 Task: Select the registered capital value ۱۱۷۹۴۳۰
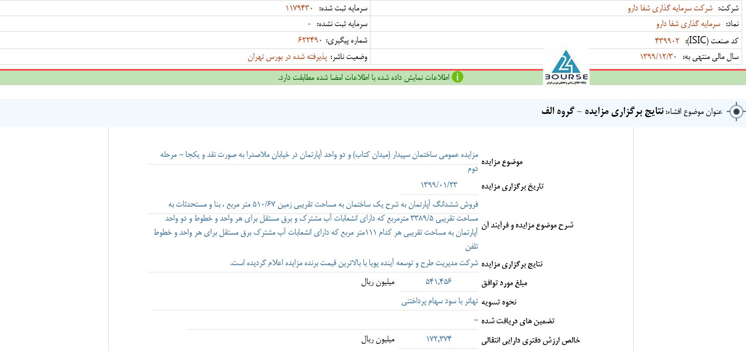point(299,8)
